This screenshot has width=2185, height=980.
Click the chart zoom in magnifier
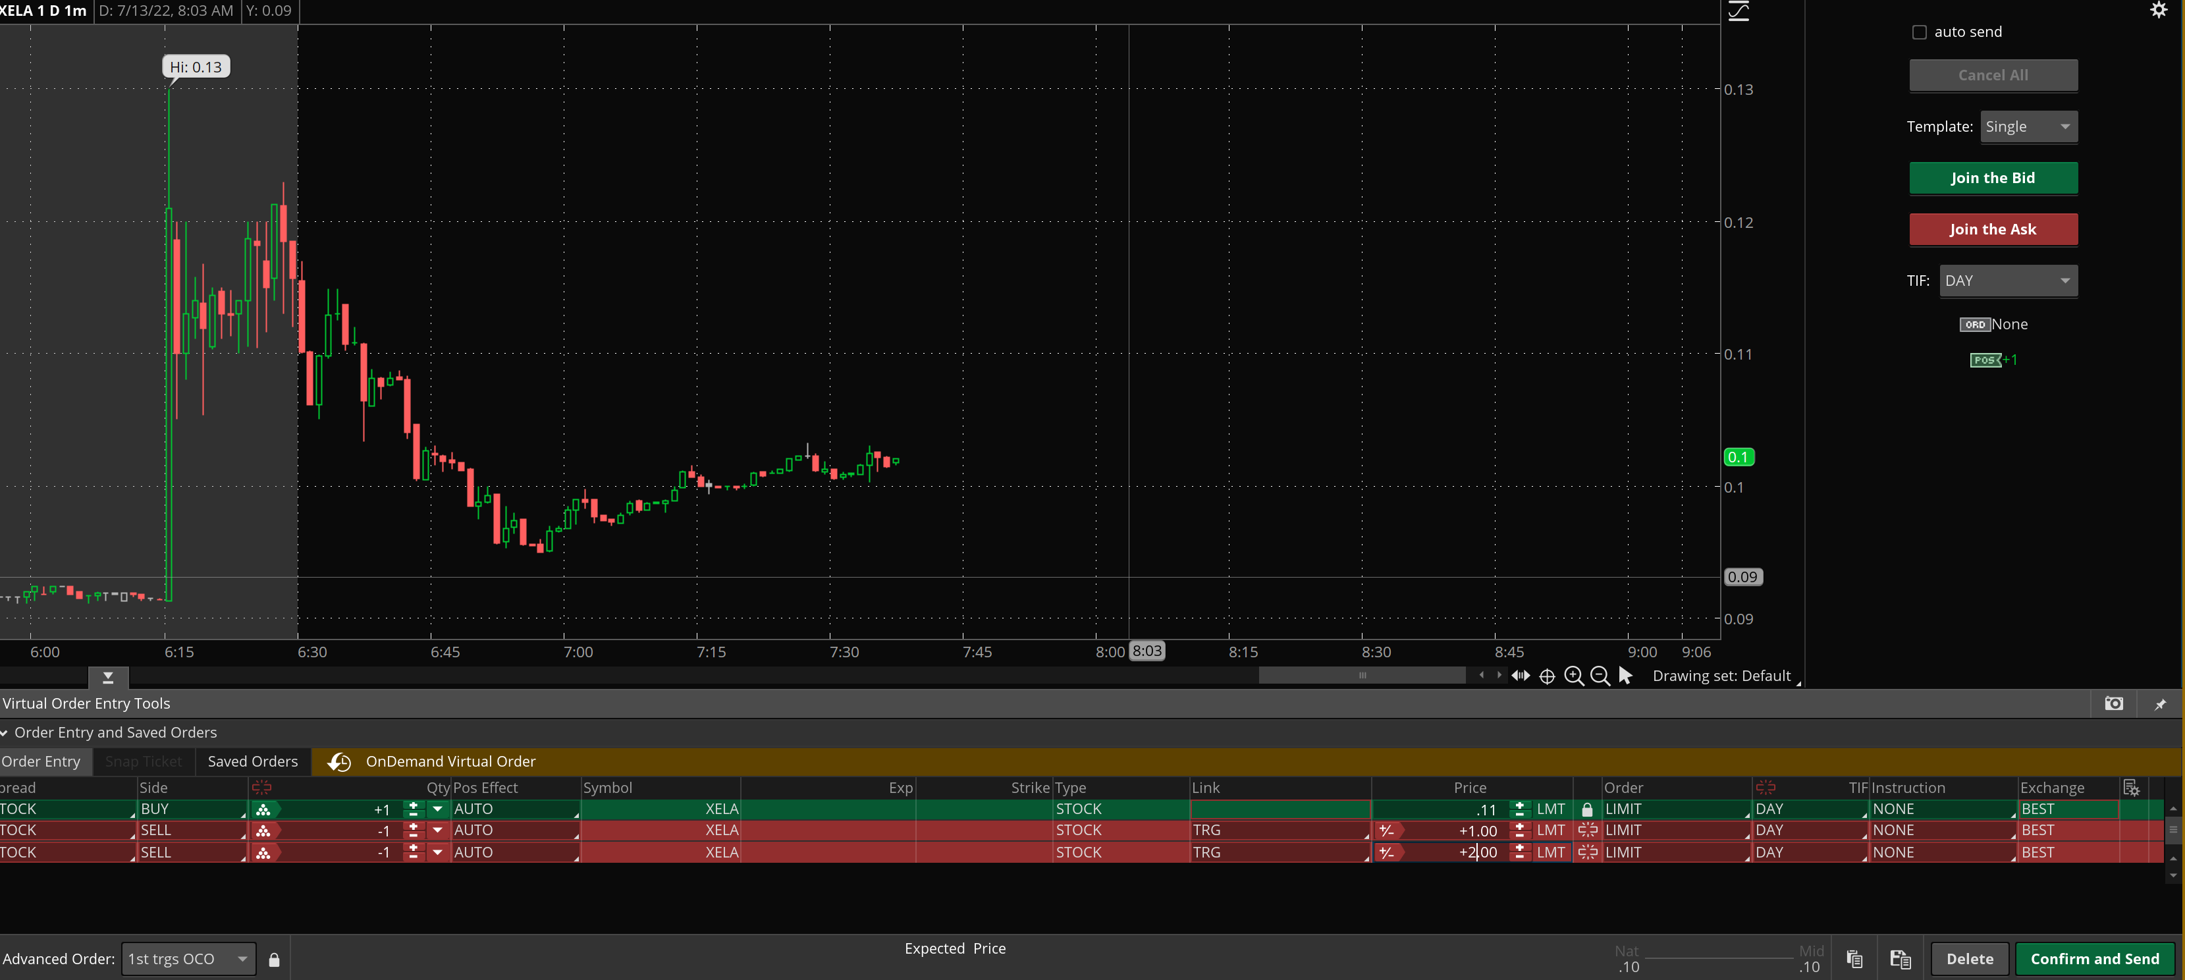(x=1573, y=675)
